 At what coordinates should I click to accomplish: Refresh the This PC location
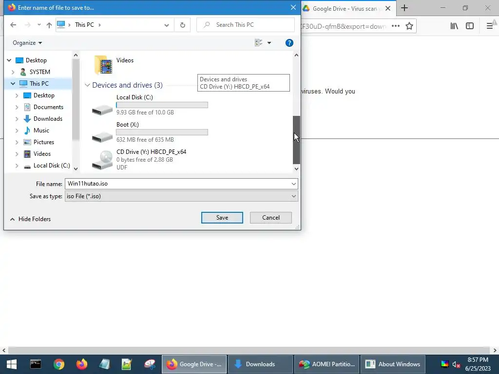tap(182, 25)
